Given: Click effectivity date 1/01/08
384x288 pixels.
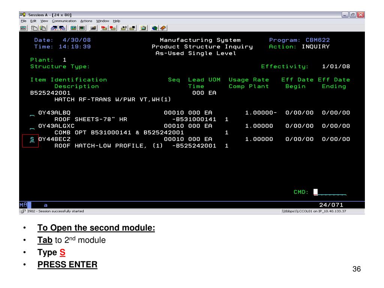Looking at the screenshot, I should click(x=336, y=66).
